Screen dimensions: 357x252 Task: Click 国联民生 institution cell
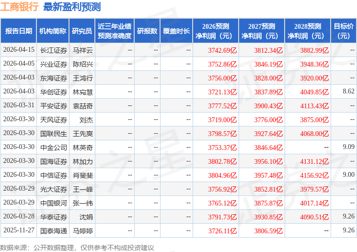coord(54,134)
